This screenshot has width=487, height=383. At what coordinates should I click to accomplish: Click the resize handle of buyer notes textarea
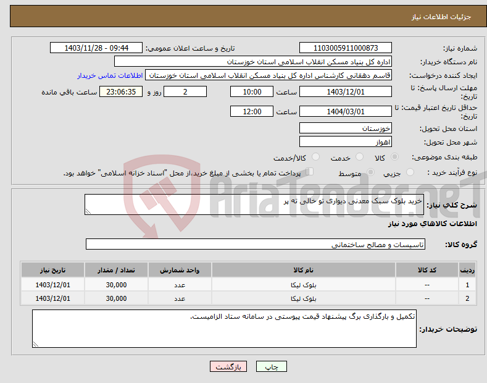pyautogui.click(x=36, y=344)
